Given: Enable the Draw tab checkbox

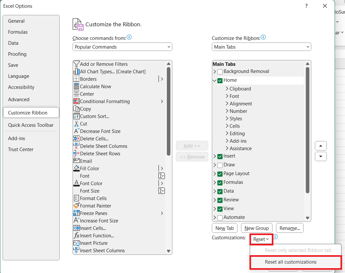Looking at the screenshot, I should 220,165.
